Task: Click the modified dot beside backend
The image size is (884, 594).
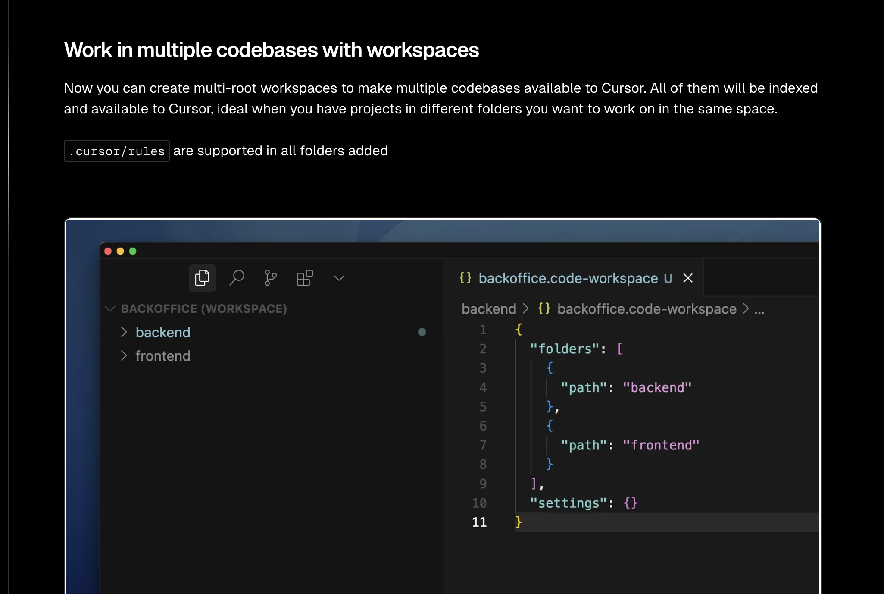Action: (x=422, y=332)
